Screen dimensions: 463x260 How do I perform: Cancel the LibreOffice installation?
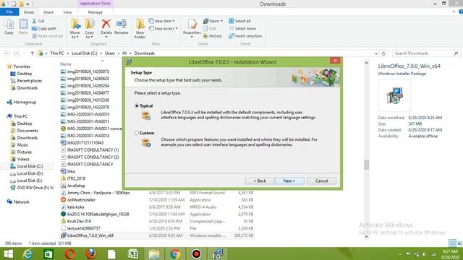(x=321, y=181)
